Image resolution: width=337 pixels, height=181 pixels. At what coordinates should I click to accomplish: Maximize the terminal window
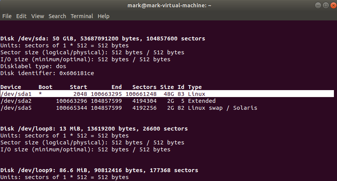pos(325,5)
